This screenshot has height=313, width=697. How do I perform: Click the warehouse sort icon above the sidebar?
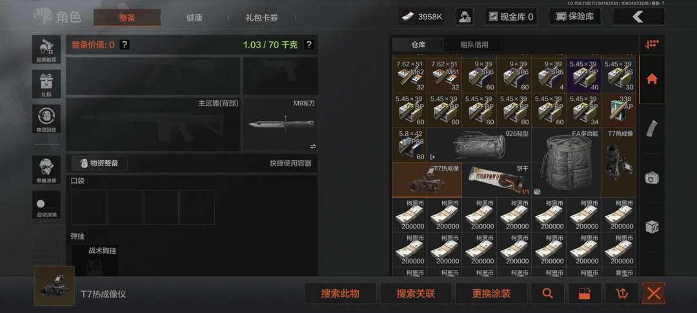pyautogui.click(x=652, y=44)
